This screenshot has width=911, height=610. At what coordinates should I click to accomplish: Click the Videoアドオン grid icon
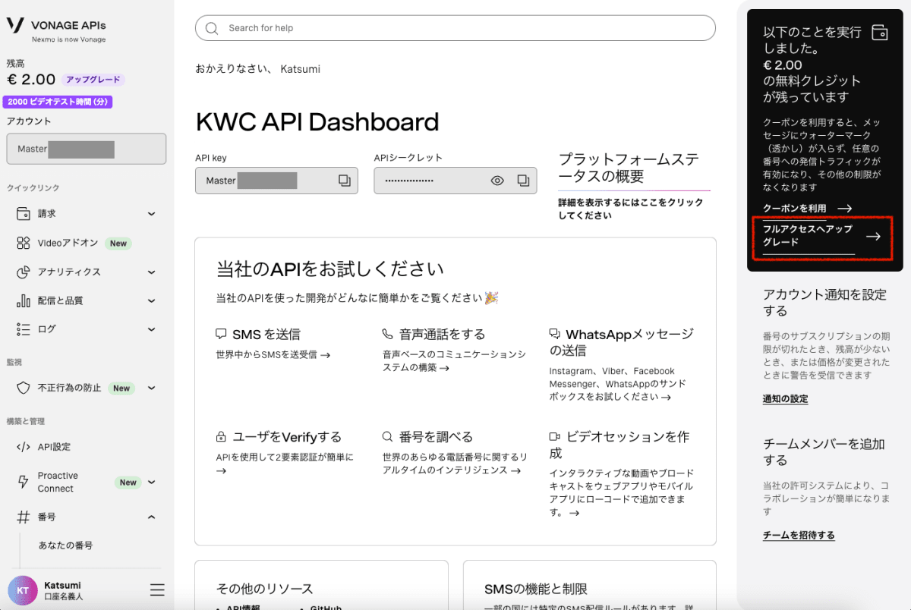[24, 243]
